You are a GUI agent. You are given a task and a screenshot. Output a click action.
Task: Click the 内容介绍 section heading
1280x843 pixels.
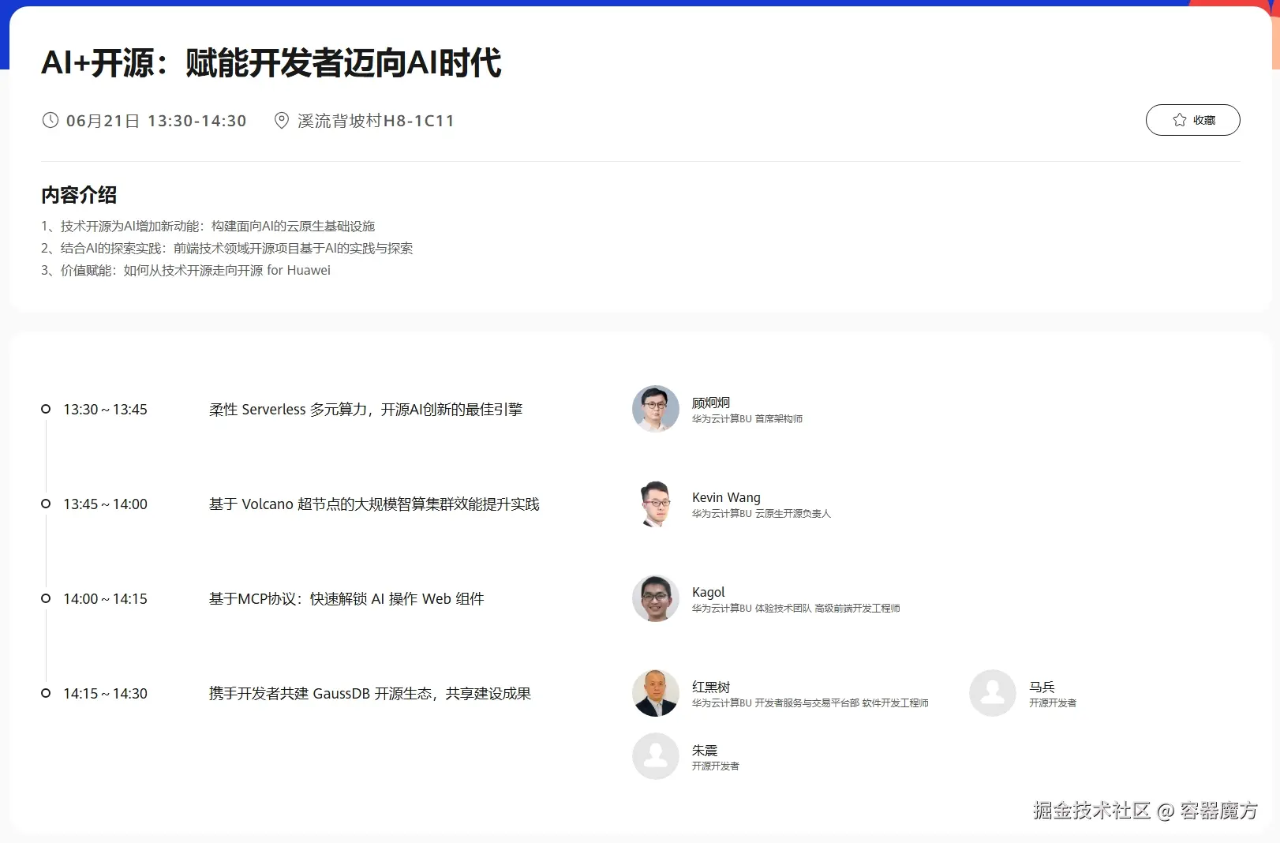tap(79, 195)
